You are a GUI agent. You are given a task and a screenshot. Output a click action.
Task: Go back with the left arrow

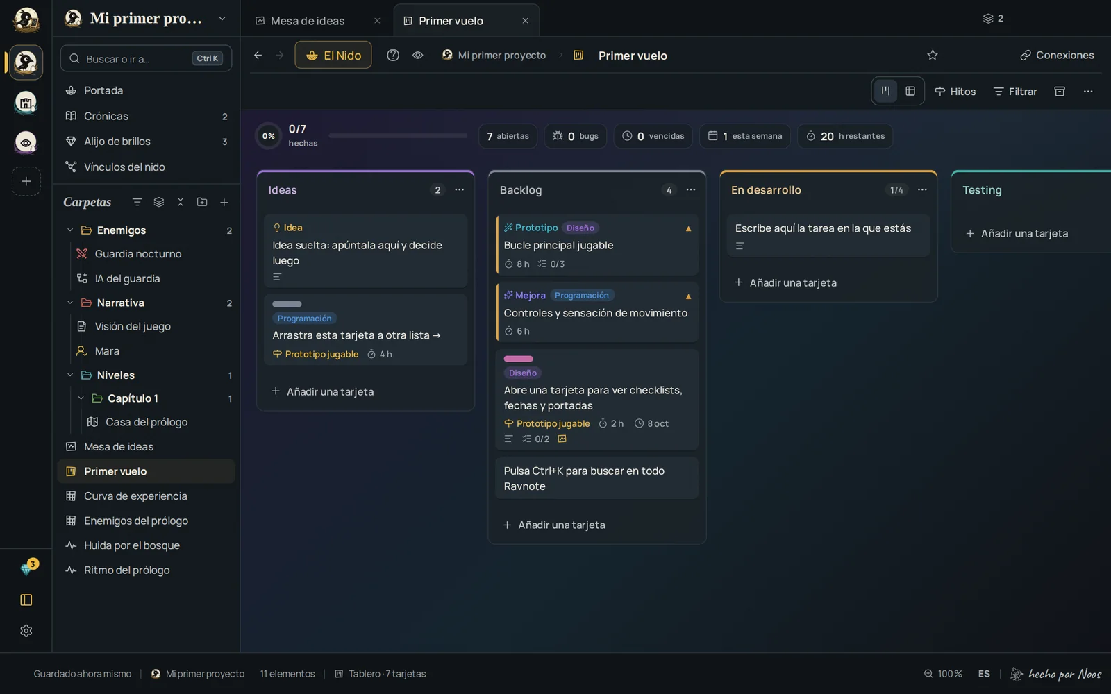(258, 55)
